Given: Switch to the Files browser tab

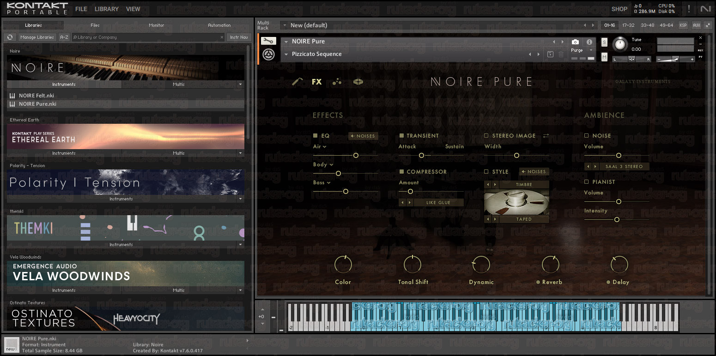Looking at the screenshot, I should click(x=95, y=25).
